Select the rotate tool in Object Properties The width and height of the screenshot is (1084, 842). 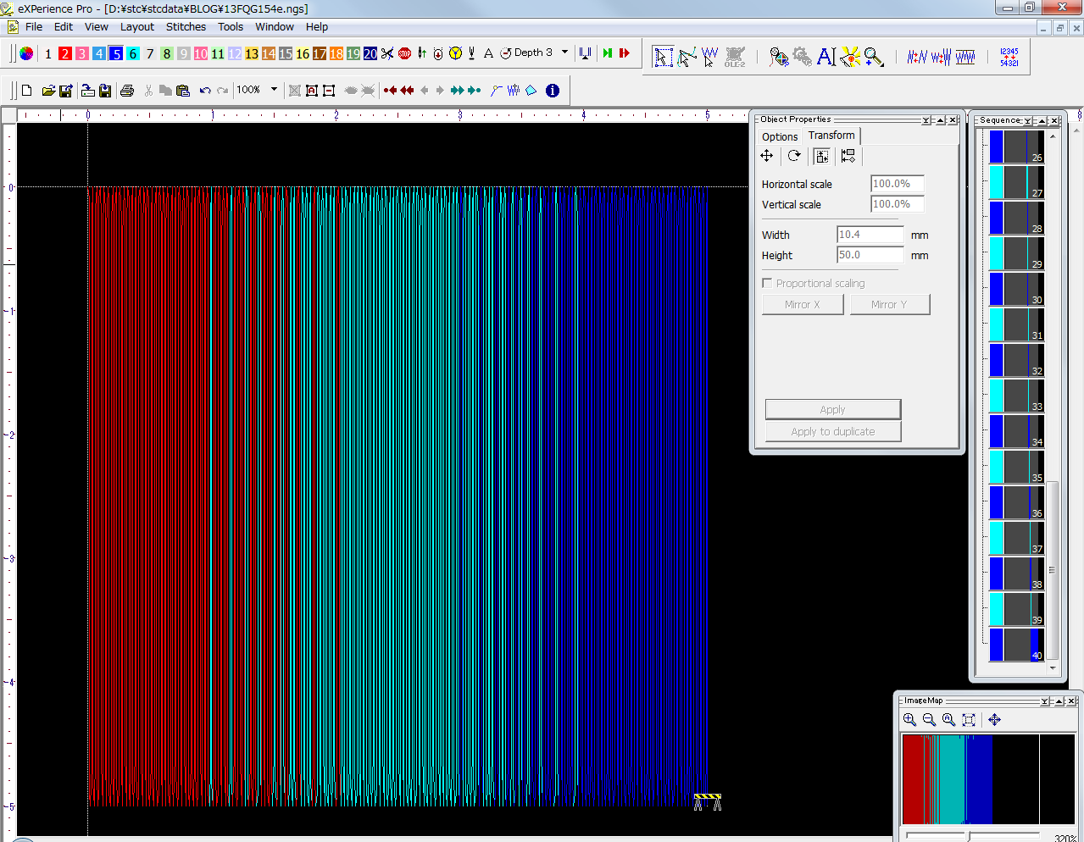(794, 156)
